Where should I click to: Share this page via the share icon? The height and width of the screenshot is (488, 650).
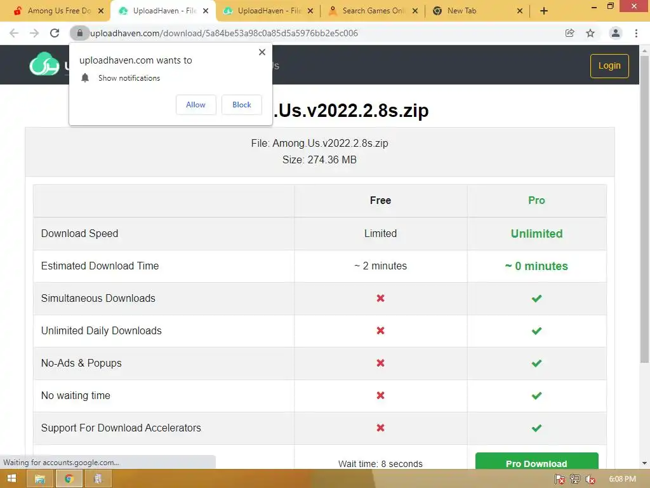tap(570, 33)
